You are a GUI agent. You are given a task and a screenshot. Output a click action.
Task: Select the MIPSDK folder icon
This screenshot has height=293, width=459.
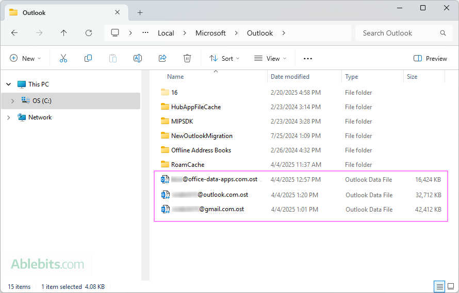(165, 121)
